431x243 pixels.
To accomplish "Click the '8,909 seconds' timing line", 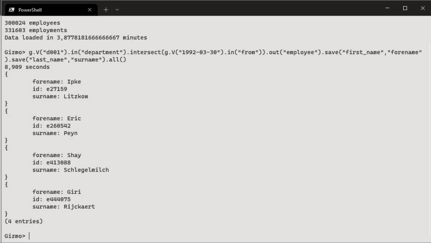I will [27, 67].
